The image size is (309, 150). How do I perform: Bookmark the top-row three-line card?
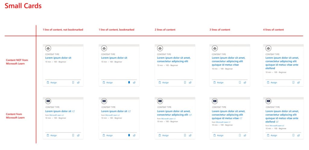239,82
